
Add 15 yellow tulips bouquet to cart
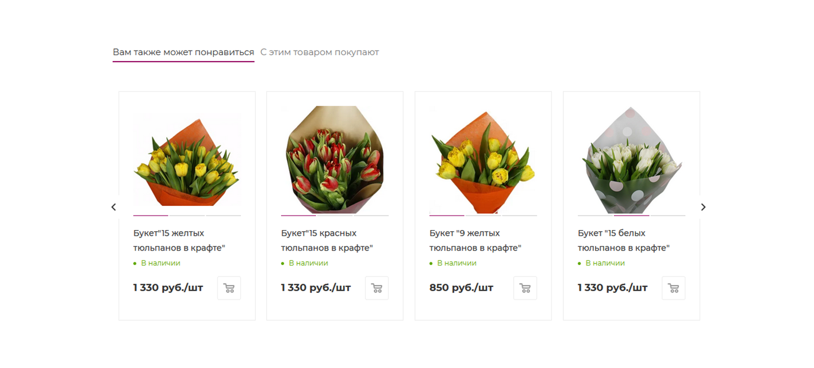(229, 288)
